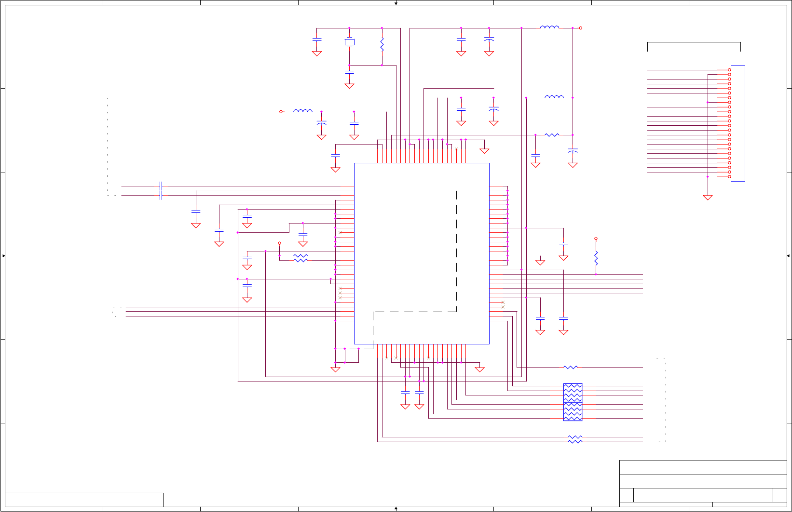Click the paired series capacitors at left
Image resolution: width=792 pixels, height=512 pixels.
click(x=161, y=191)
